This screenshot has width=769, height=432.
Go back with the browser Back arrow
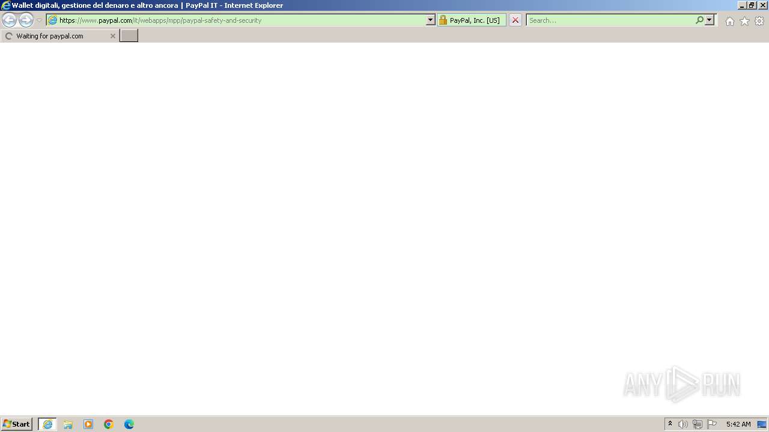[x=9, y=20]
